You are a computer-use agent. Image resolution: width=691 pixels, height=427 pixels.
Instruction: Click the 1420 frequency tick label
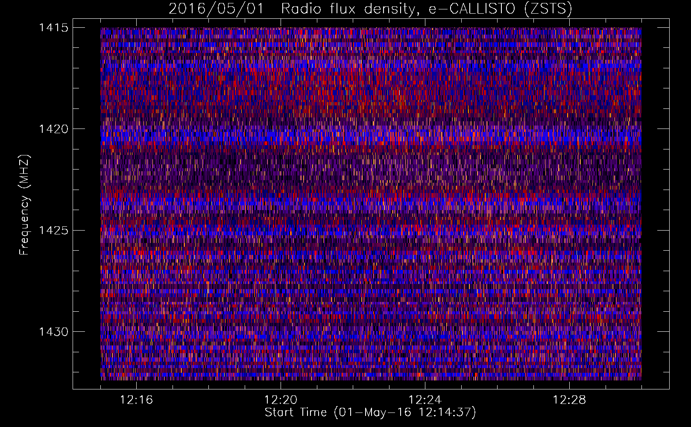tap(53, 129)
